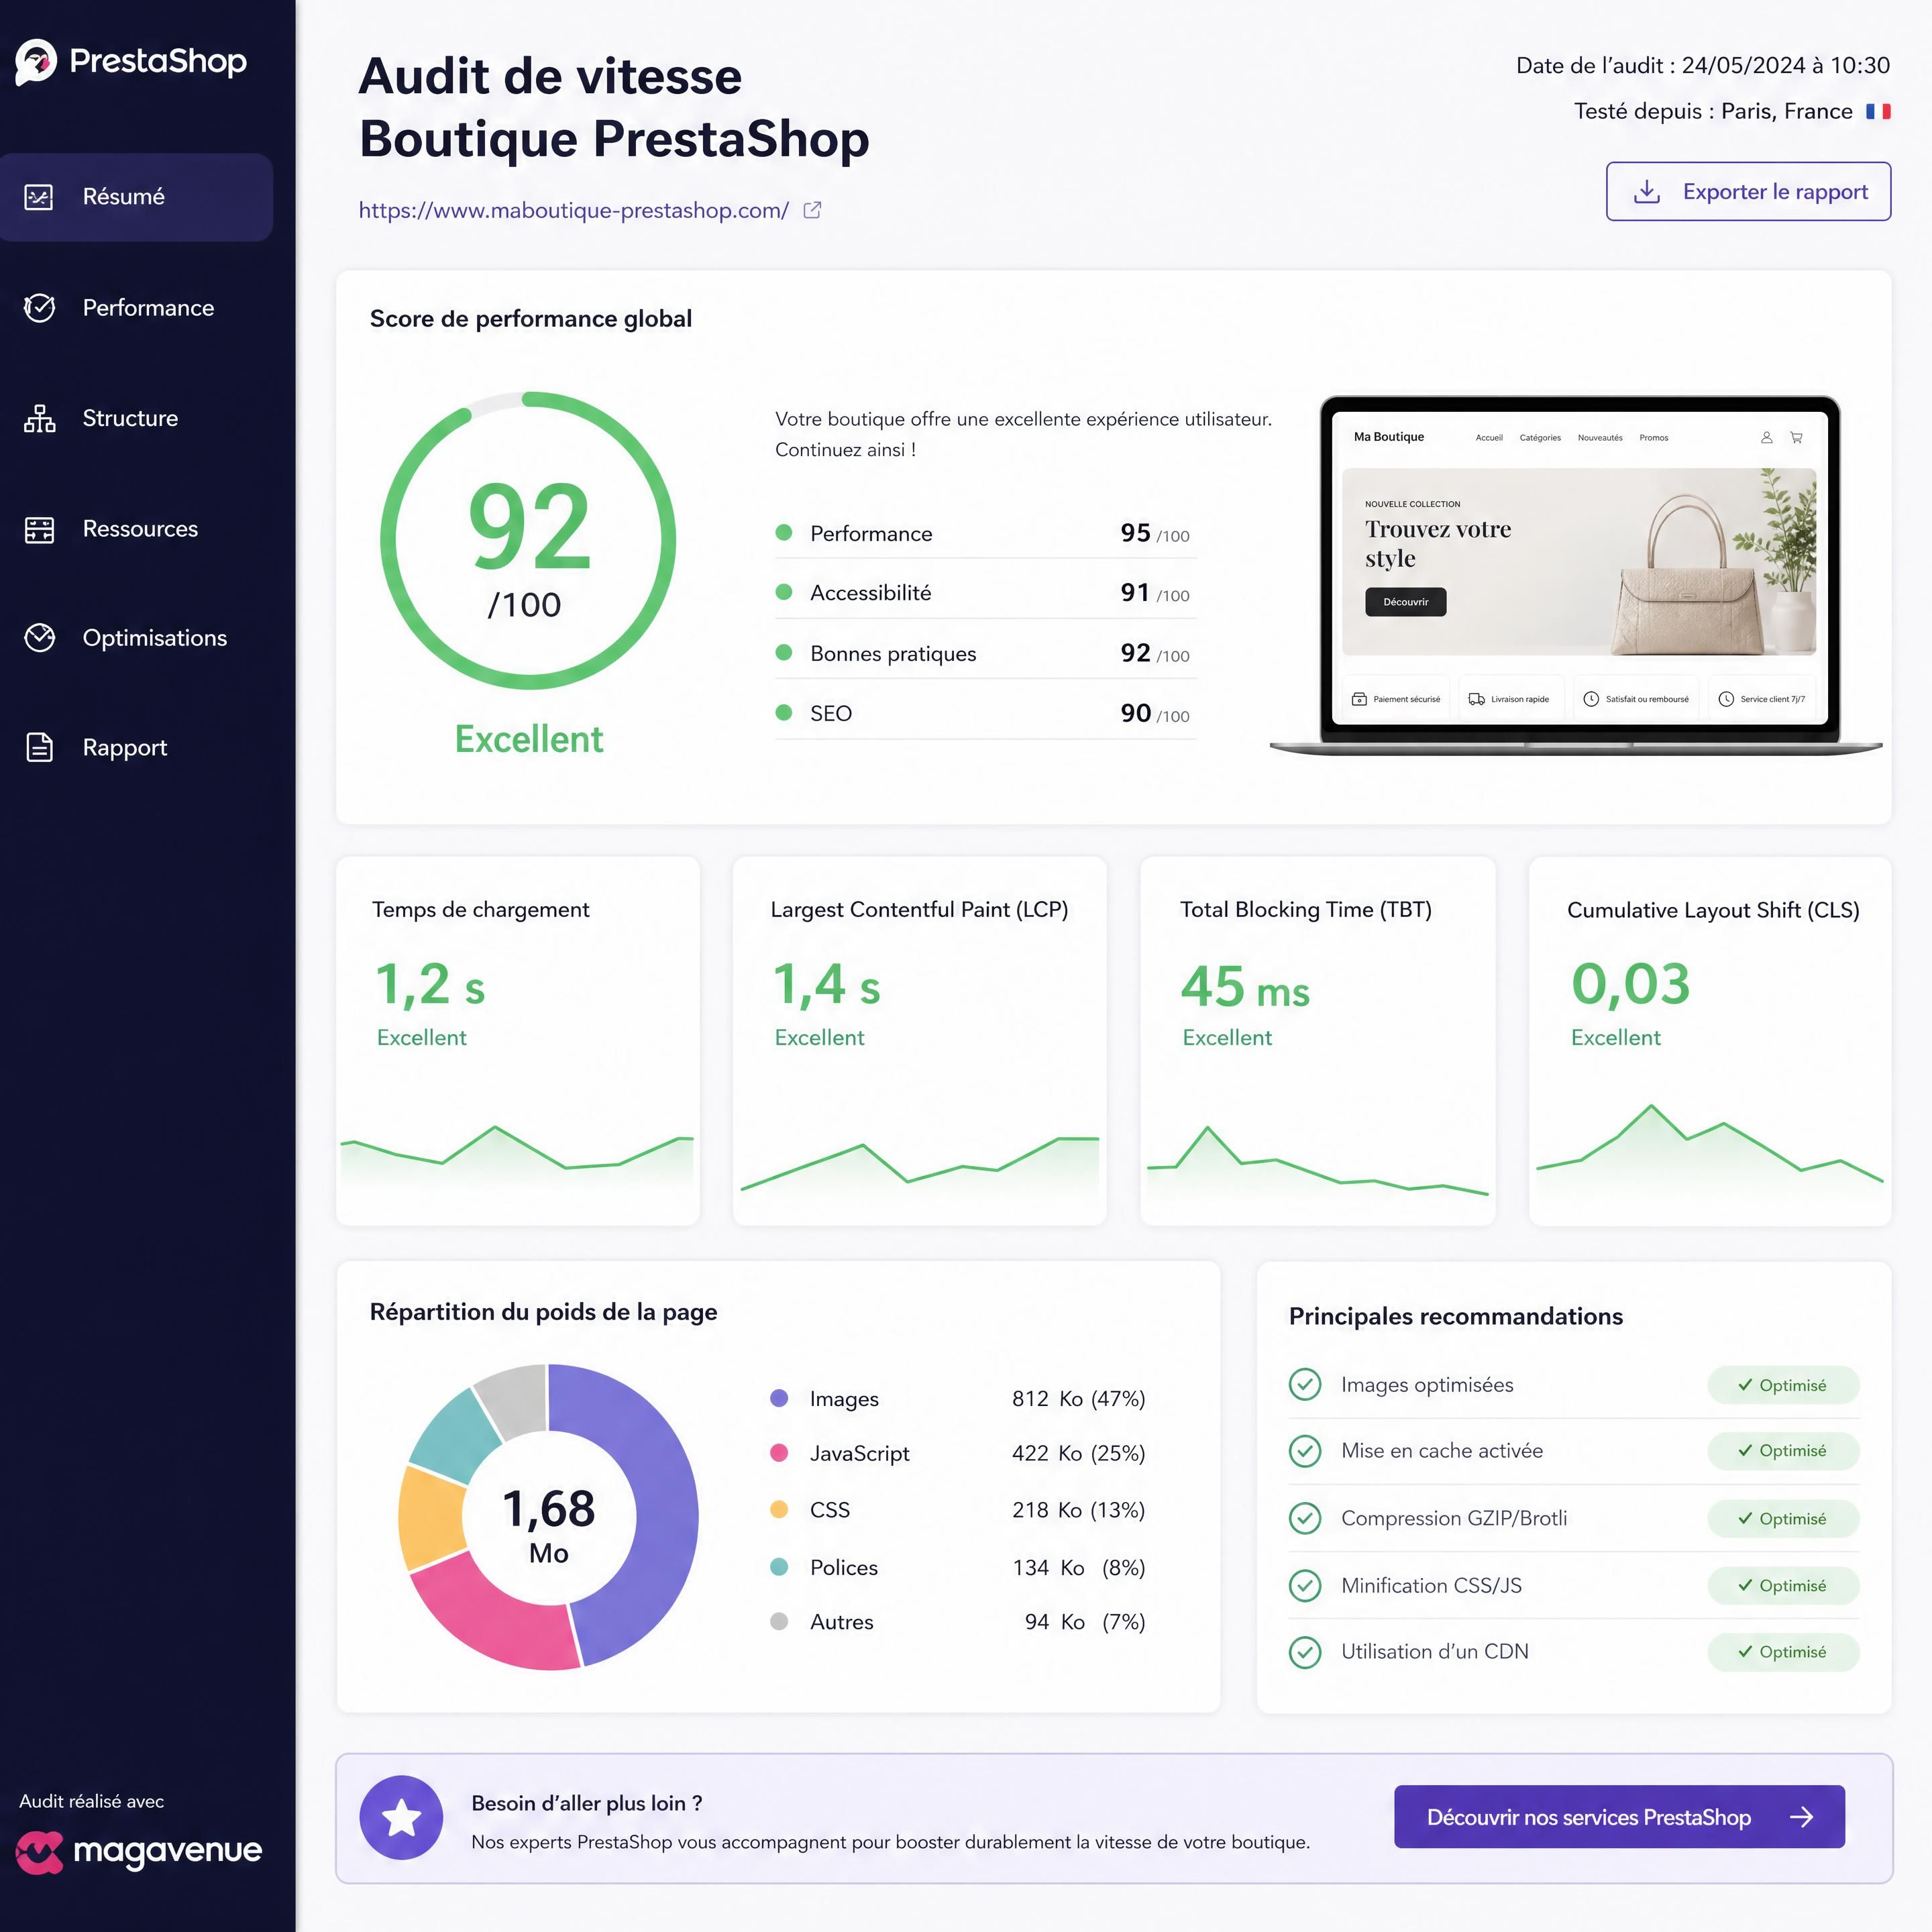Open the Temps de chargement card
The height and width of the screenshot is (1932, 1932).
[518, 1040]
